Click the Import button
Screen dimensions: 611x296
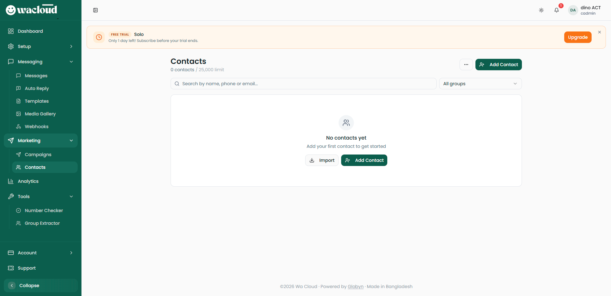pyautogui.click(x=322, y=160)
